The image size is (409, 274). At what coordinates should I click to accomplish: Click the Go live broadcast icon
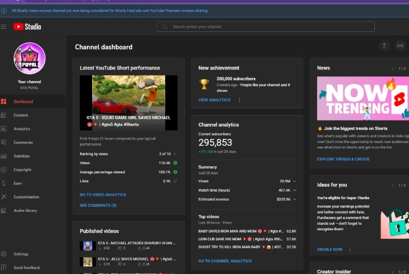400,46
